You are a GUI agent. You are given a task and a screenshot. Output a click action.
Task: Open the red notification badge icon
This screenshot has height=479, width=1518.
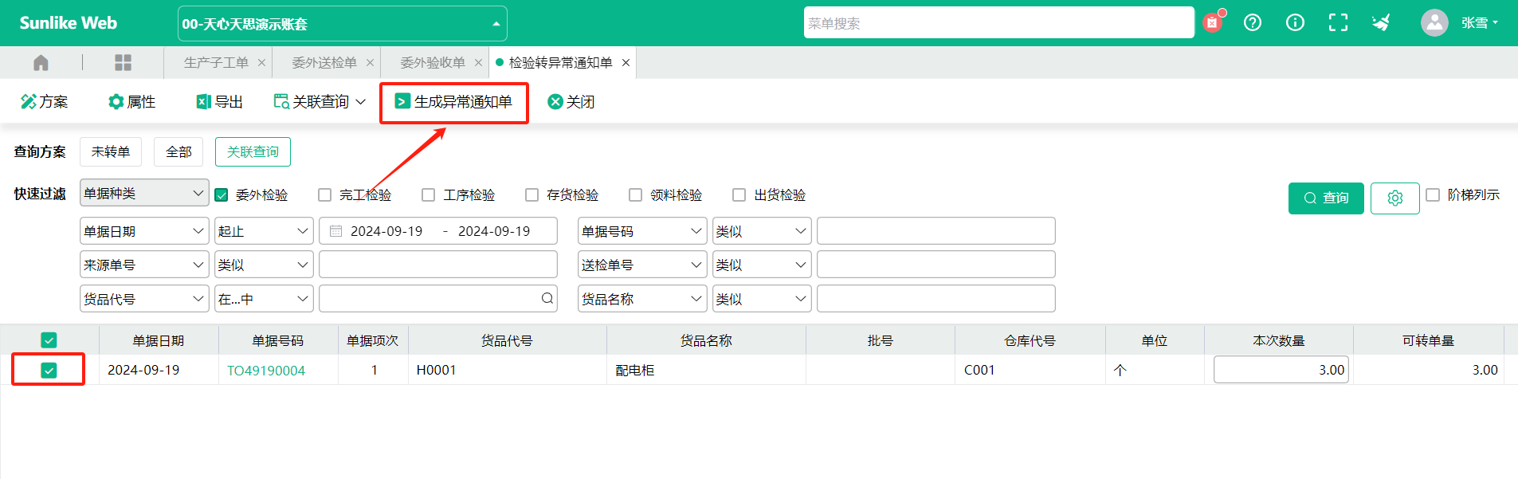coord(1212,22)
